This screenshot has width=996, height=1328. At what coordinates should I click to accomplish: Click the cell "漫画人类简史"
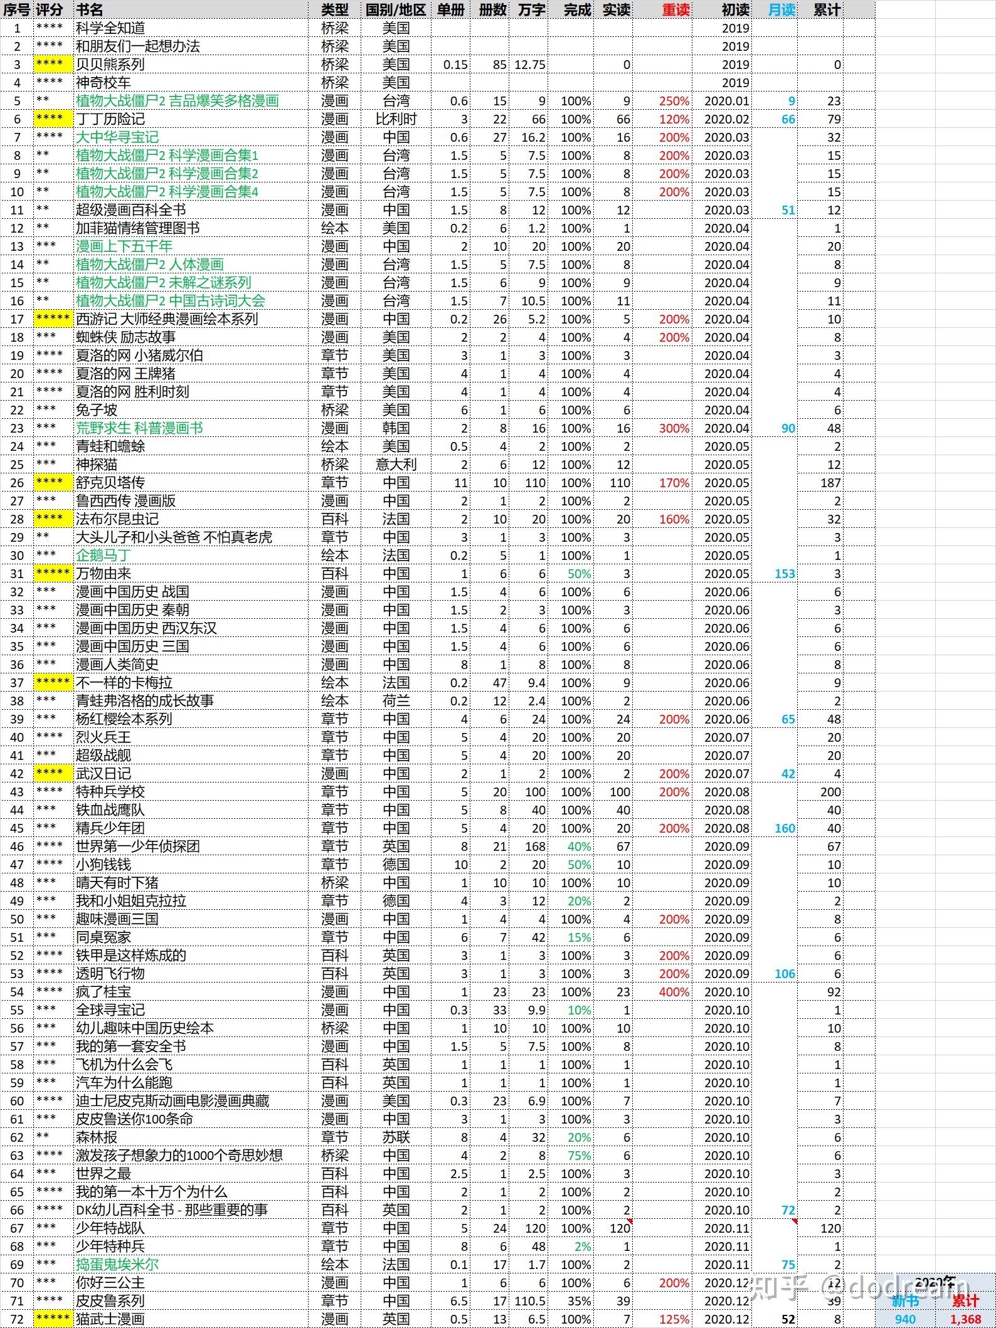pyautogui.click(x=117, y=665)
